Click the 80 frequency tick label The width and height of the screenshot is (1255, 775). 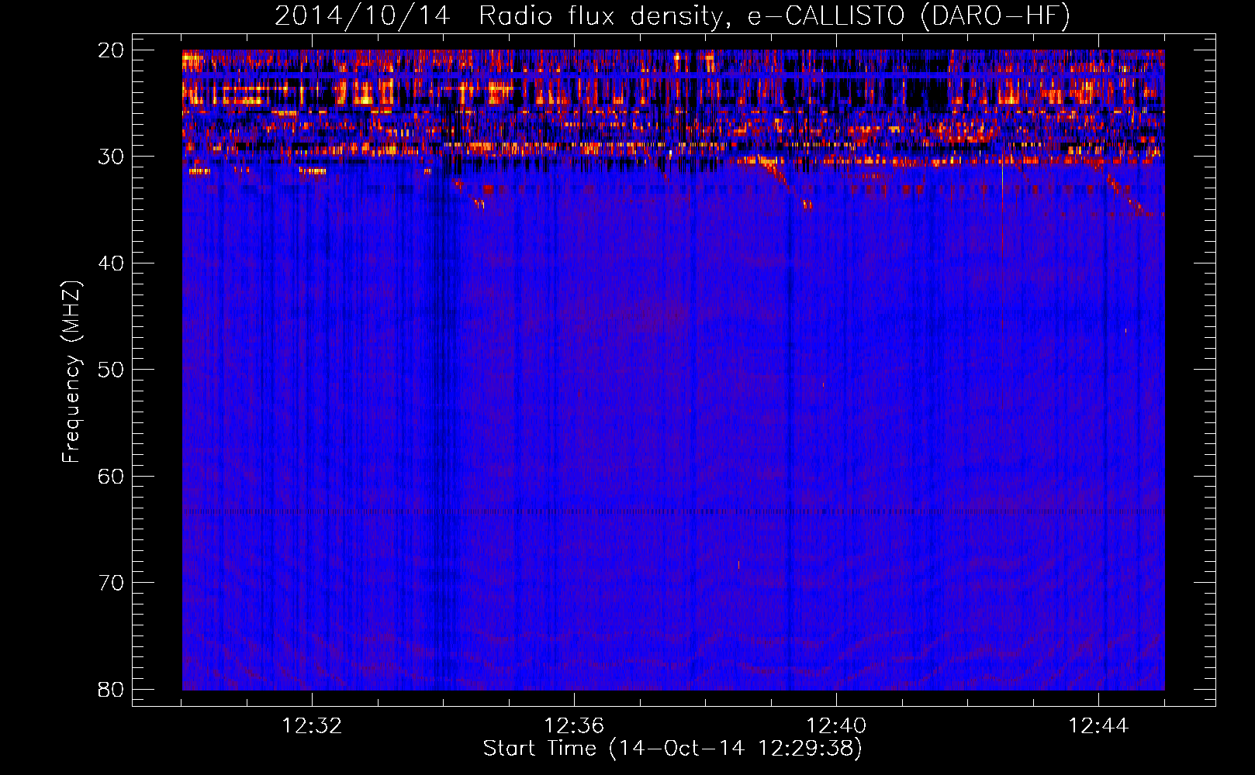(111, 689)
